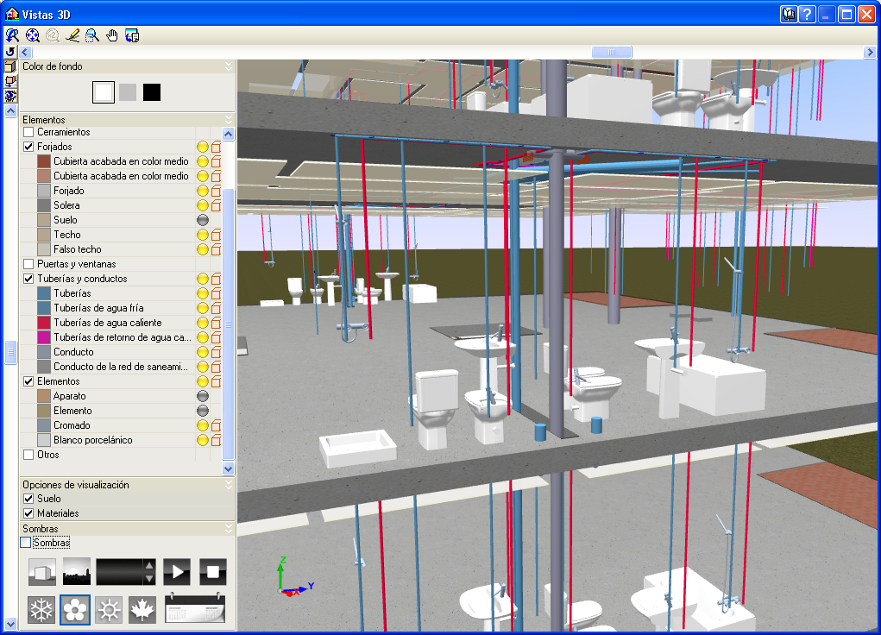
Task: Enable the Sombras shadows checkbox
Action: (x=25, y=543)
